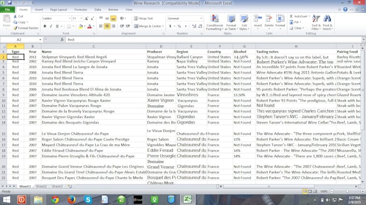
Task: Toggle Underline formatting
Action: pyautogui.click(x=57, y=26)
